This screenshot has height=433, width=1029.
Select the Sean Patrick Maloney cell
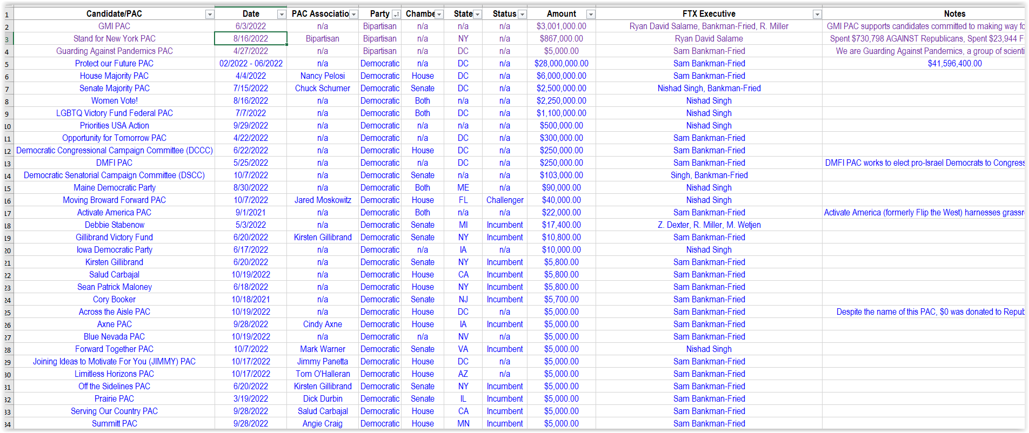click(x=114, y=287)
